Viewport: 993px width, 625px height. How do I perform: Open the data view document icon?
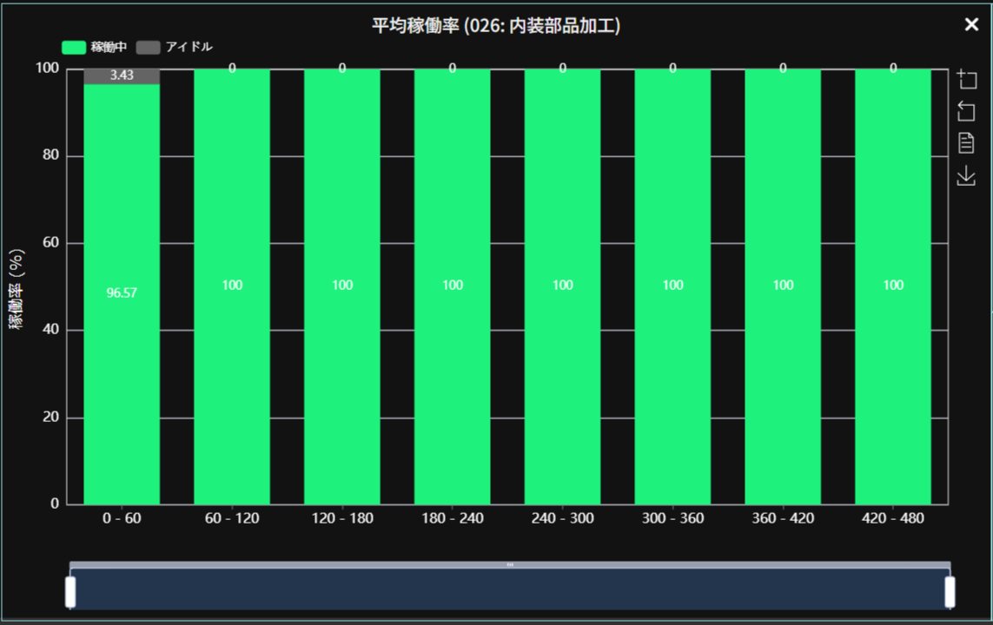pos(966,143)
